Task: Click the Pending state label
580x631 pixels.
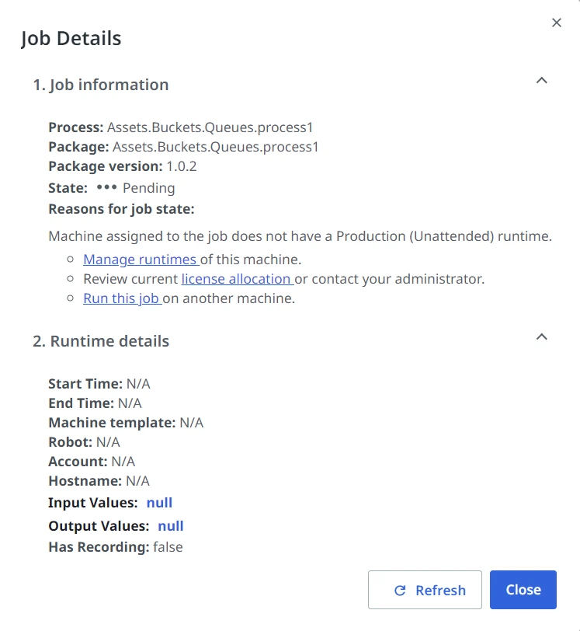Action: pos(149,188)
